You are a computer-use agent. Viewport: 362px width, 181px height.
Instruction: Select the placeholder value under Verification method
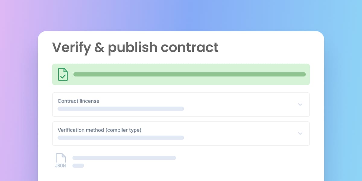121,138
